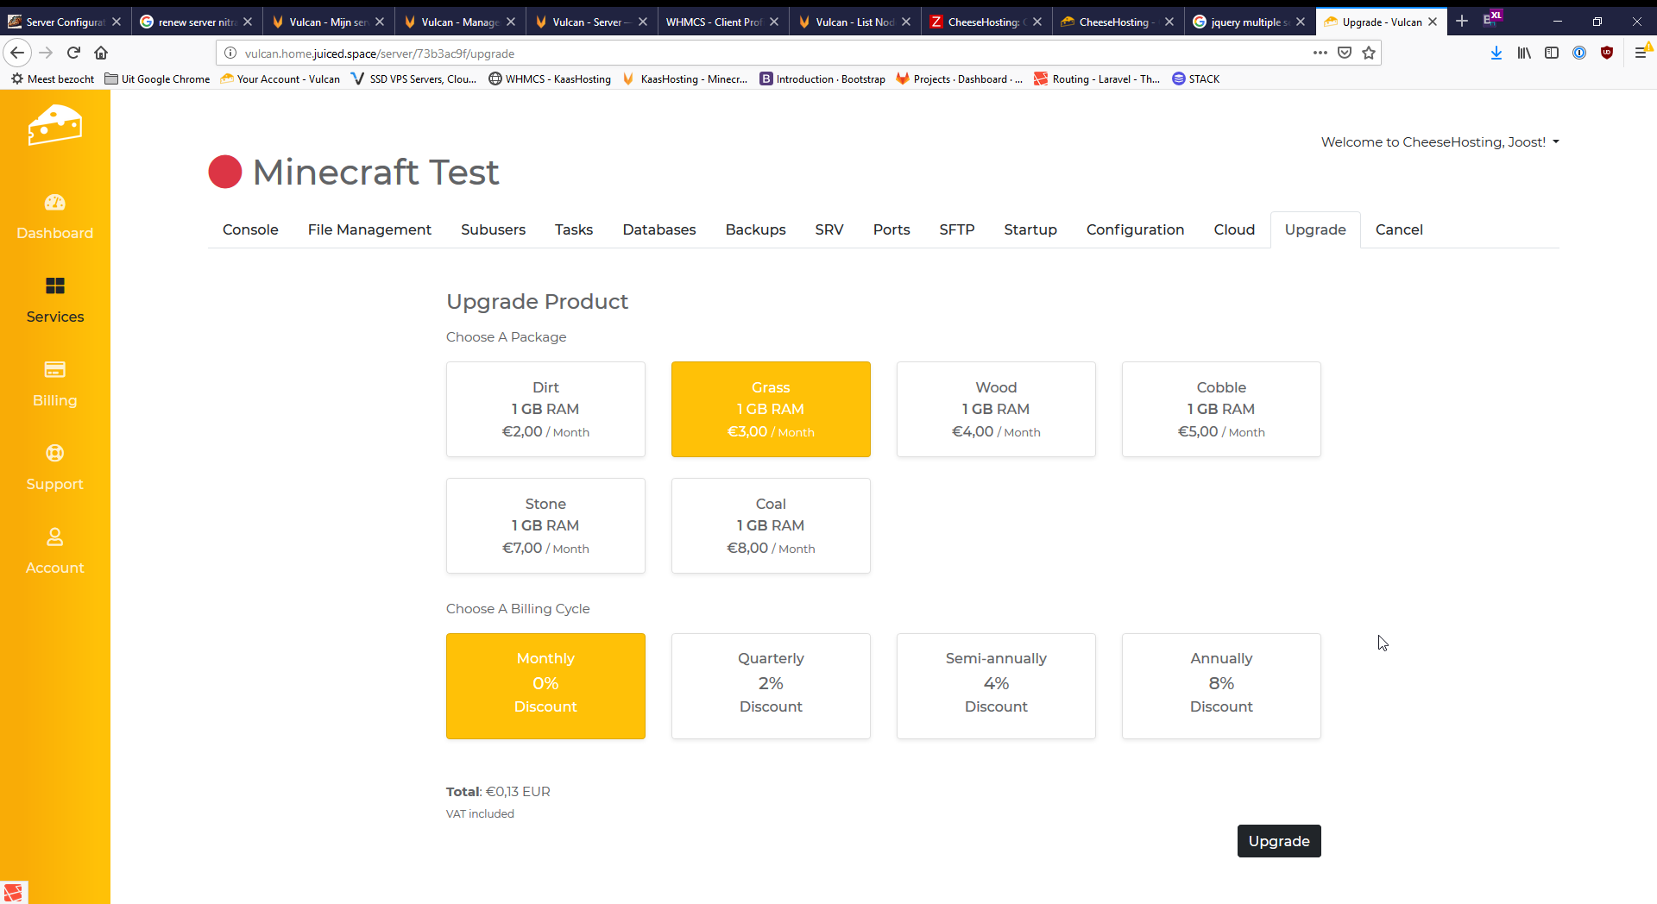
Task: Open Account from the sidebar
Action: pos(54,537)
